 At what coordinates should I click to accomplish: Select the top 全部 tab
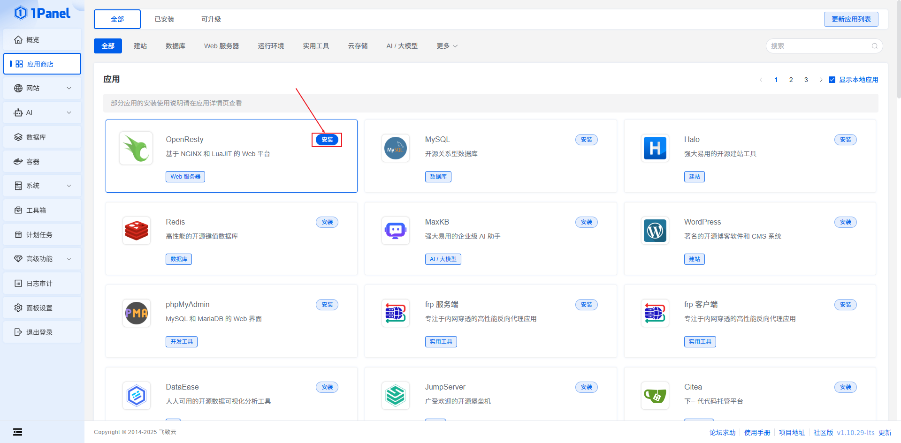pyautogui.click(x=117, y=19)
